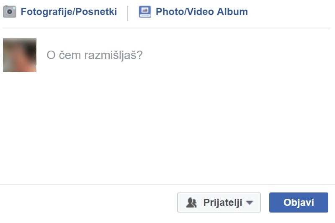
Task: Focus the "O čem razmišljaš?" text field
Action: (x=167, y=55)
